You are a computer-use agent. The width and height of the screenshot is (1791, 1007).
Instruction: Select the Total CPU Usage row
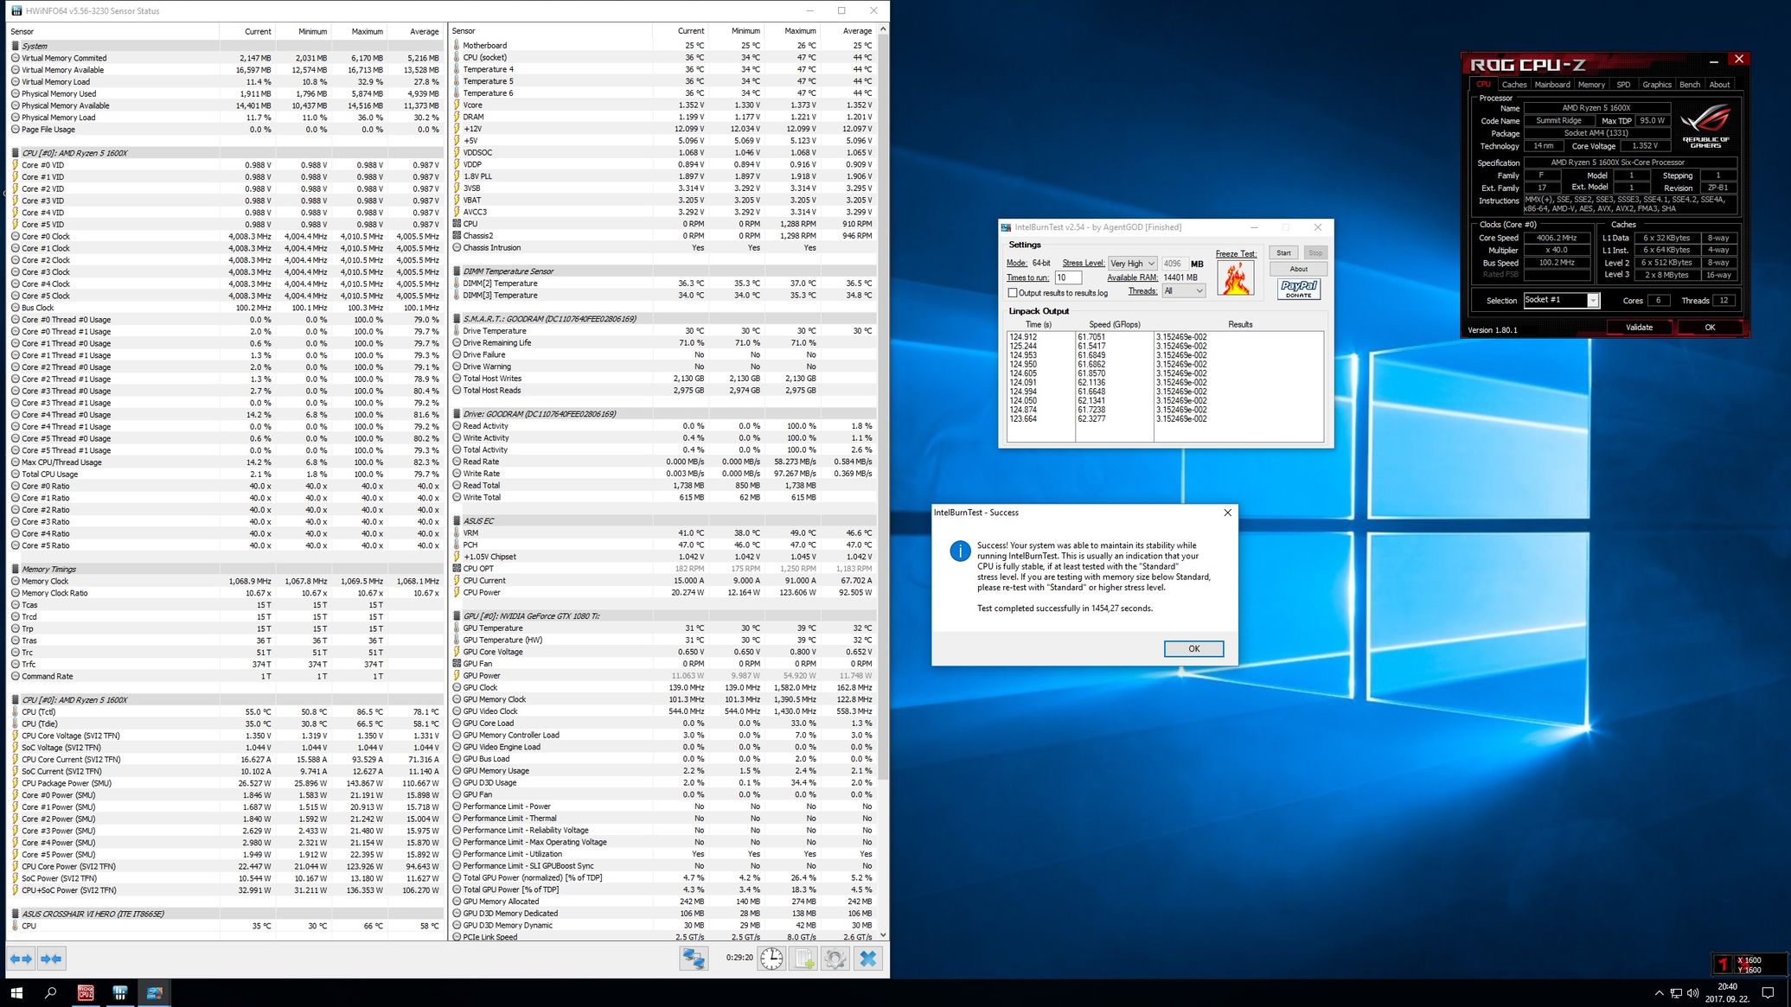225,475
